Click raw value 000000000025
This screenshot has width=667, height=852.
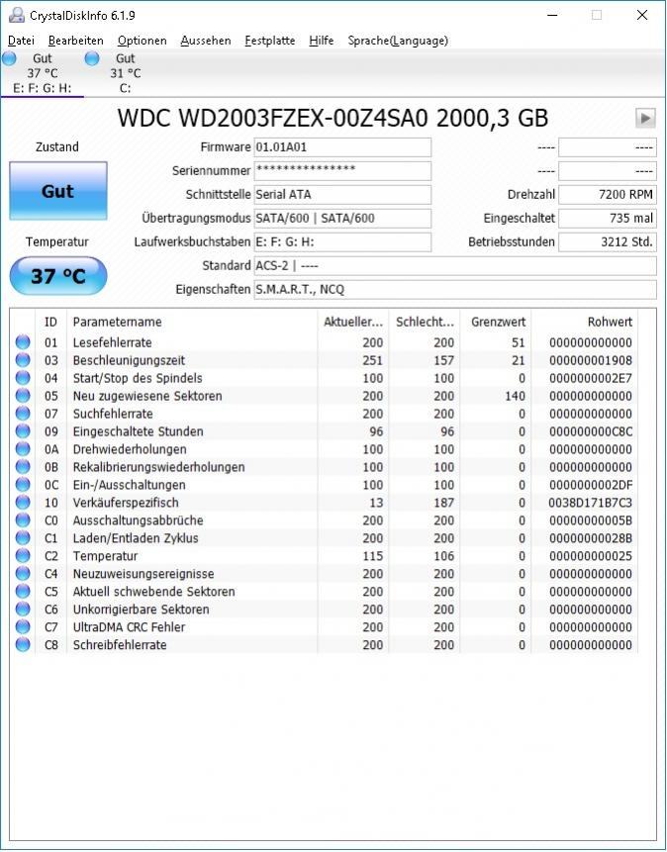pyautogui.click(x=591, y=556)
